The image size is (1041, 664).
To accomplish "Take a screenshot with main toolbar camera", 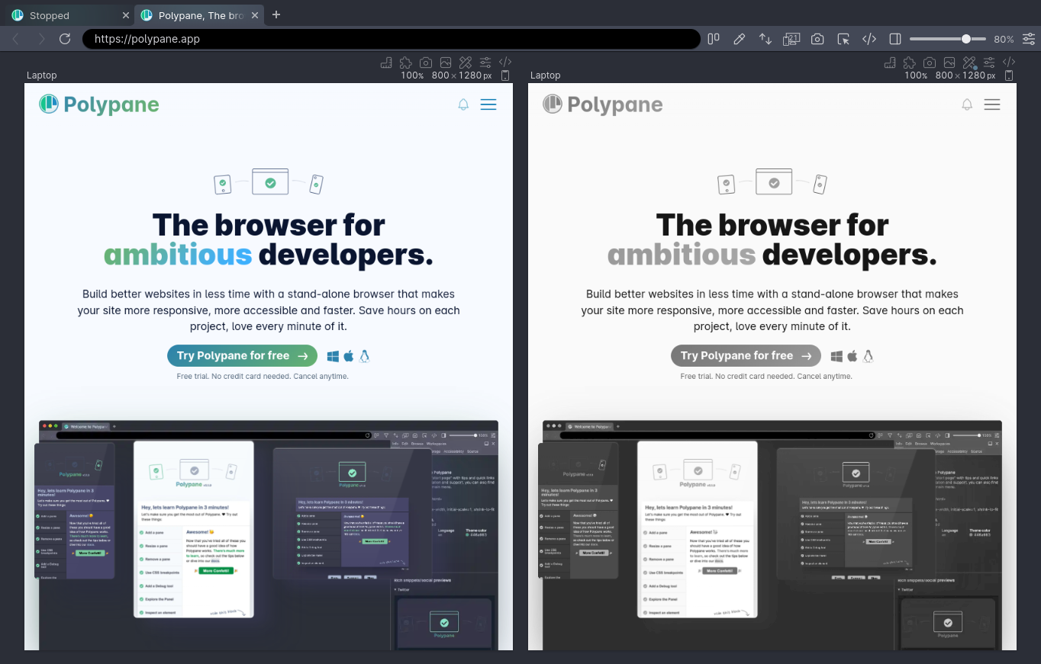I will click(817, 39).
